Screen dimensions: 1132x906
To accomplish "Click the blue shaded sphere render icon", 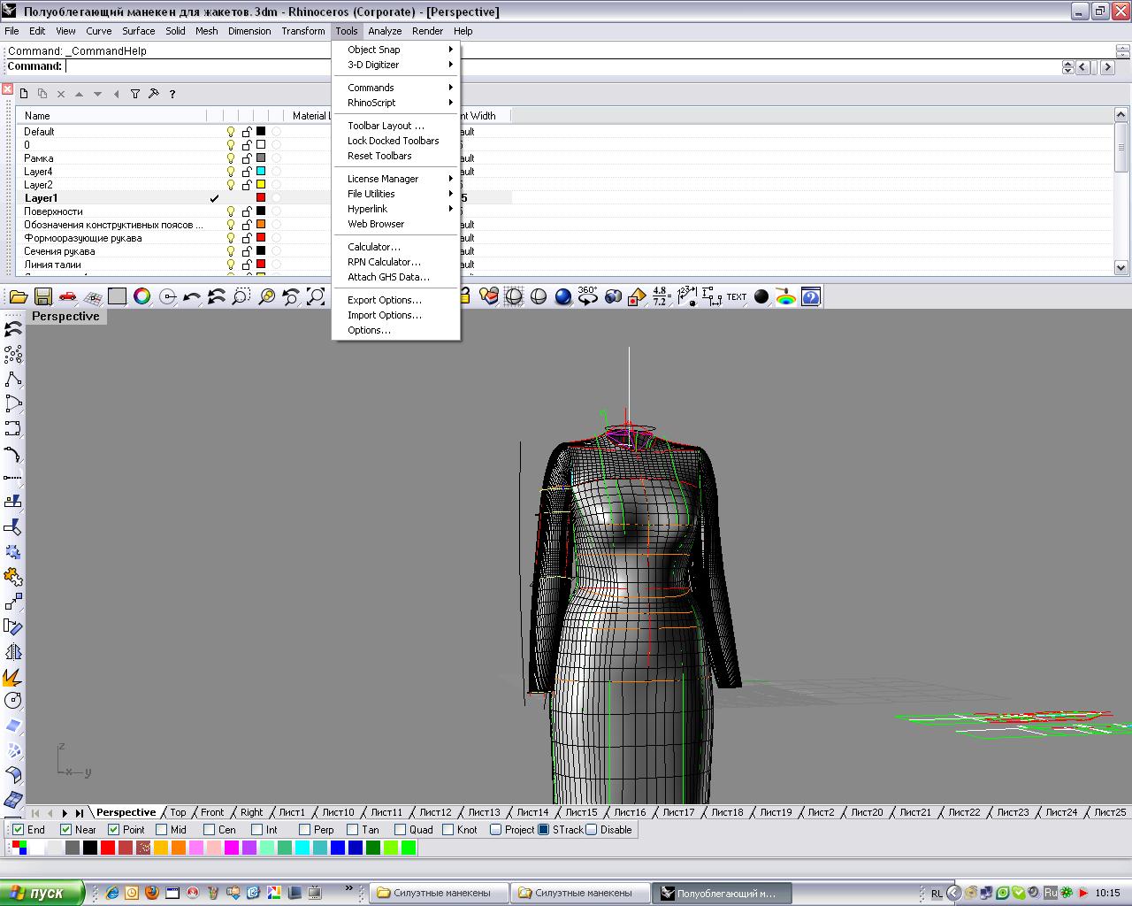I will click(562, 297).
